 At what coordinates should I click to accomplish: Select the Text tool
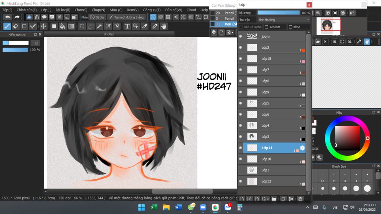127,26
